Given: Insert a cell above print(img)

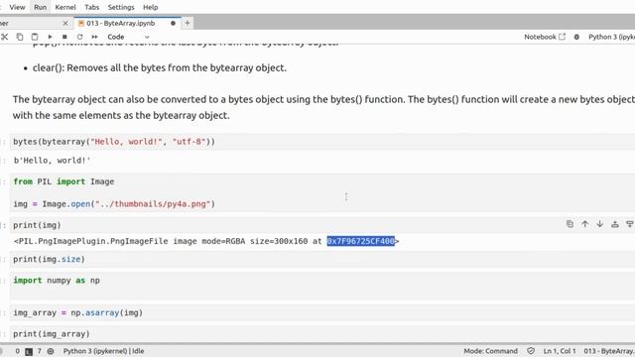Looking at the screenshot, I should point(615,224).
